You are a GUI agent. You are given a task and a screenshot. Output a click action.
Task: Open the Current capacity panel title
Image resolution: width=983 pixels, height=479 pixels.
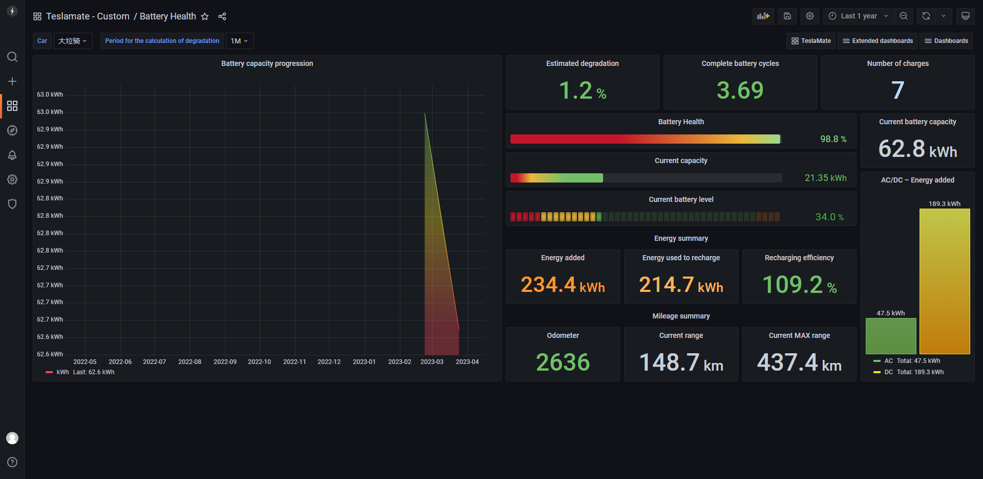[x=681, y=161]
